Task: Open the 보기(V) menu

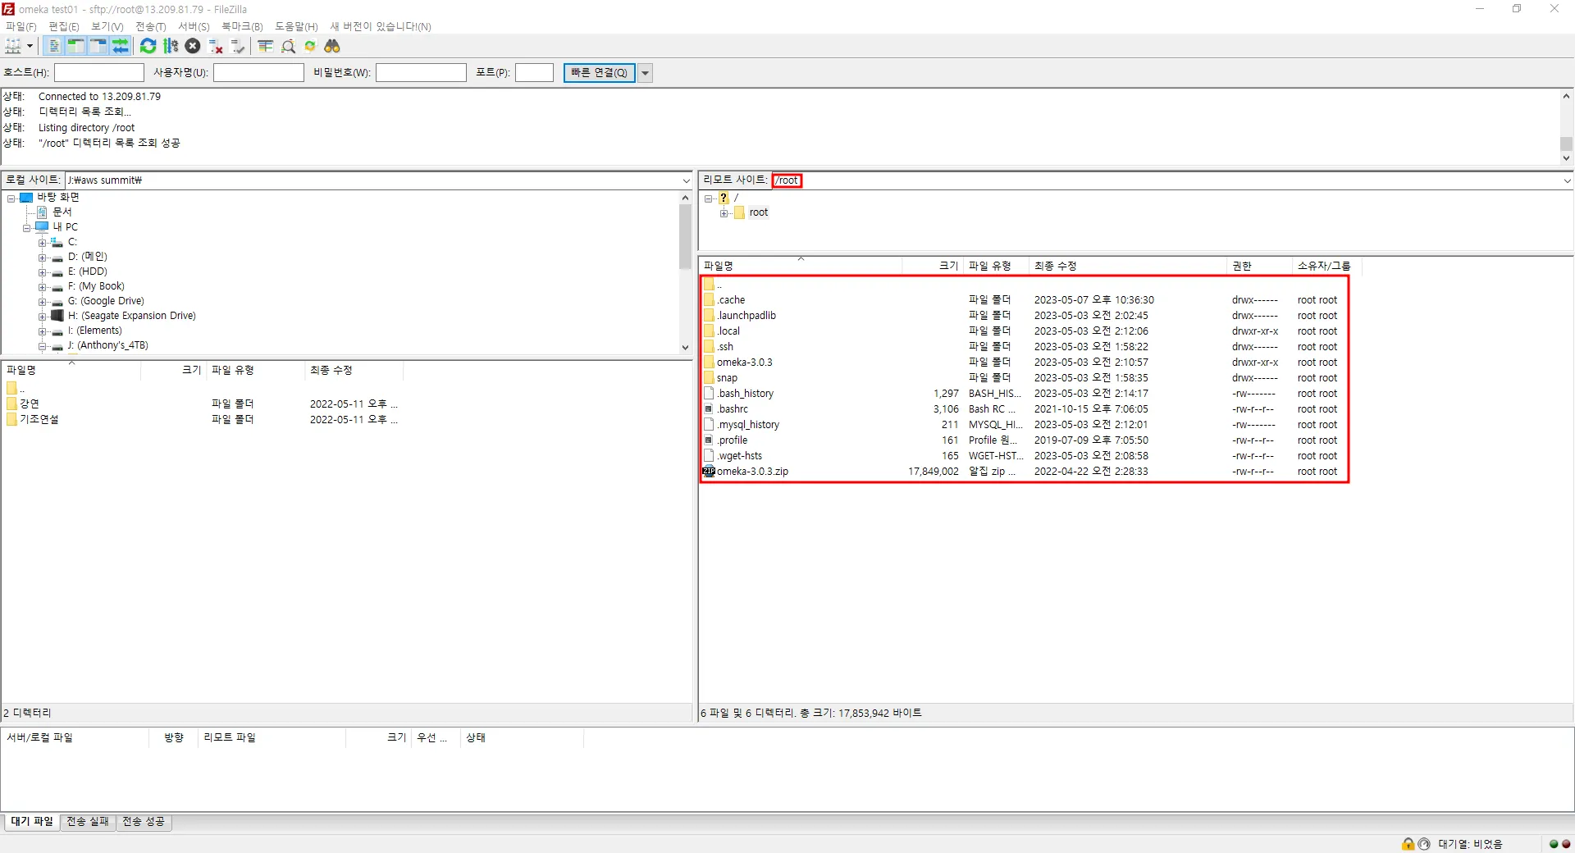Action: (x=107, y=26)
